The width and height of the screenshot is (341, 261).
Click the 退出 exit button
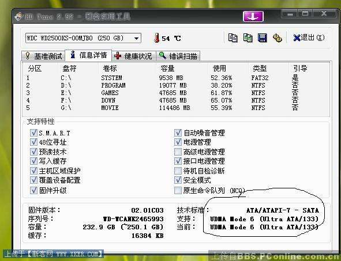coord(309,38)
